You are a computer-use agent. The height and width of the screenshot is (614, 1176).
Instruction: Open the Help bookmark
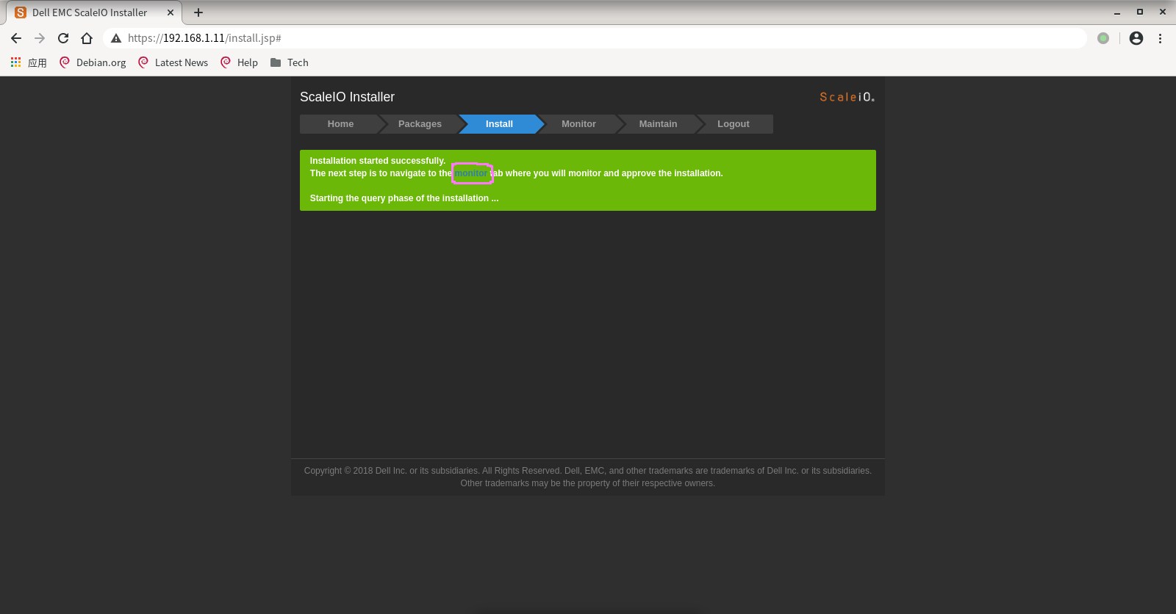[x=240, y=62]
